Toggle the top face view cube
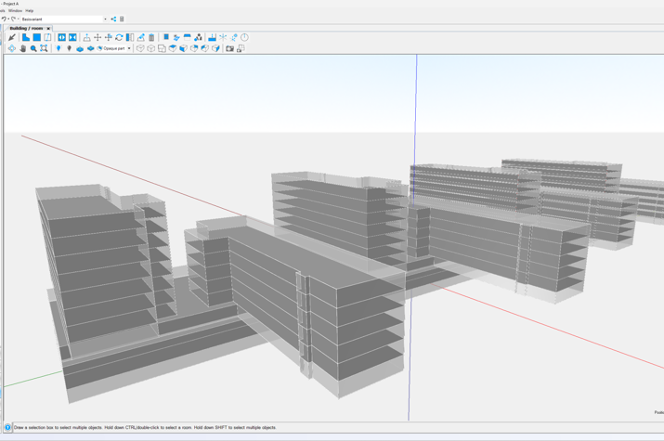This screenshot has height=441, width=664. tap(173, 48)
